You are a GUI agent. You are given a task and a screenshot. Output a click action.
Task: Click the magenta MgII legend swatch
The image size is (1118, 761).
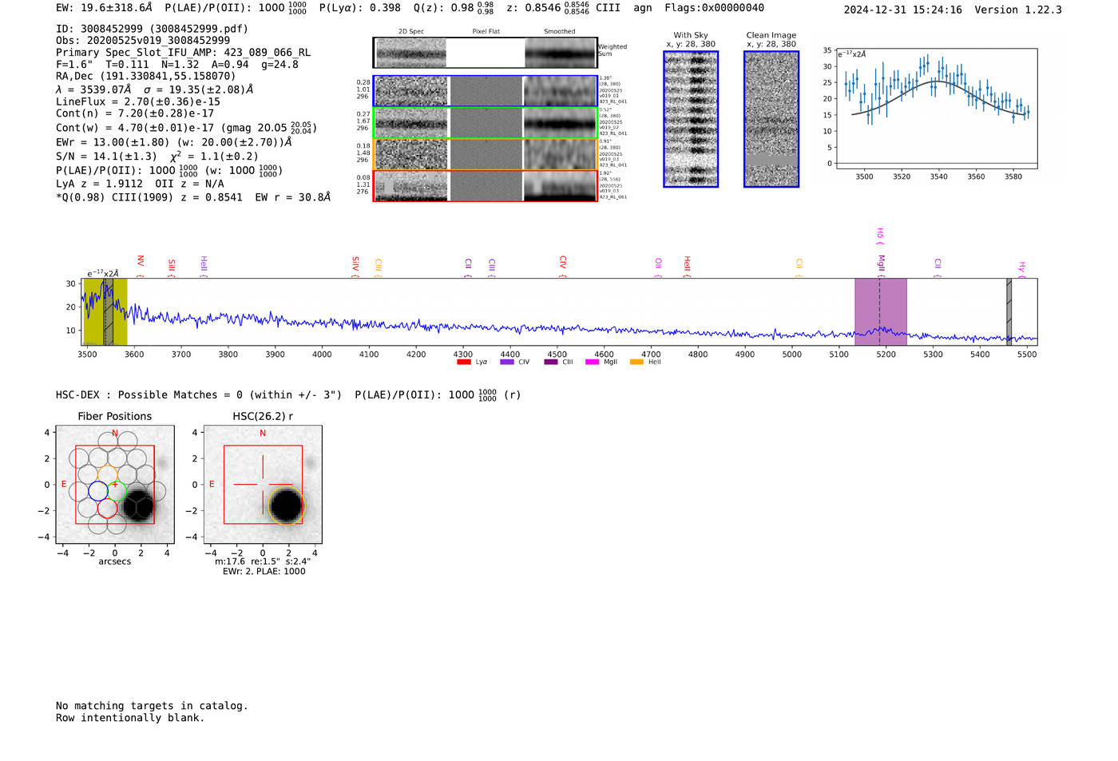pos(592,363)
